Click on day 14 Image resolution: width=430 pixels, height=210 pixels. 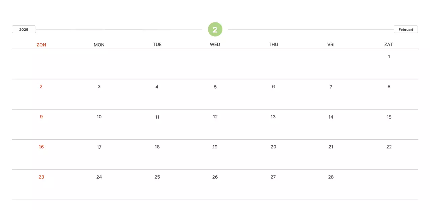point(331,117)
